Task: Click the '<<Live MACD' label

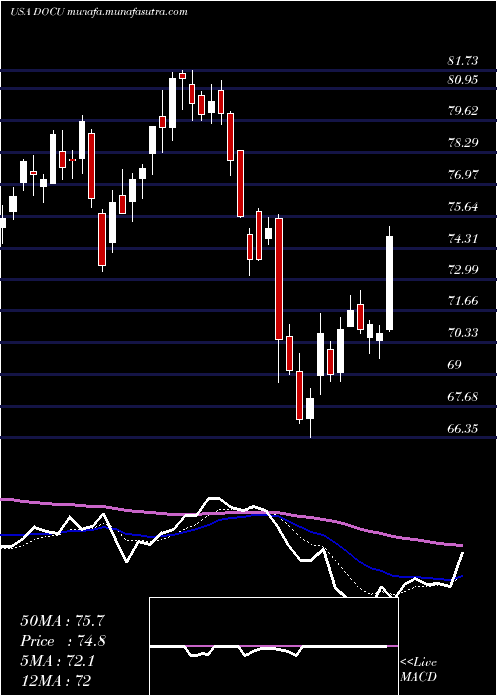Action: tap(418, 670)
